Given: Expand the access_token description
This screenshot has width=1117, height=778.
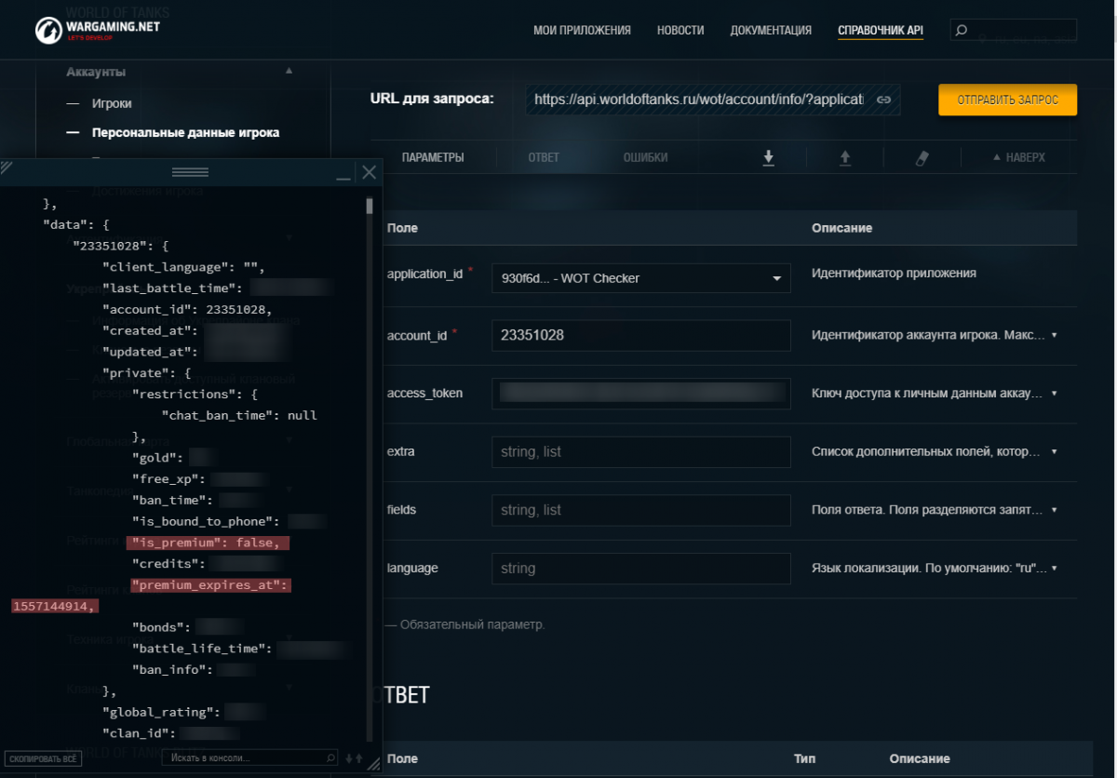Looking at the screenshot, I should pos(1054,394).
